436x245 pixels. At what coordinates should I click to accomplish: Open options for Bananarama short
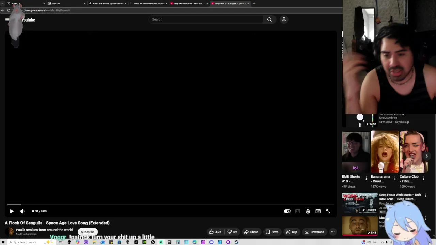click(395, 178)
